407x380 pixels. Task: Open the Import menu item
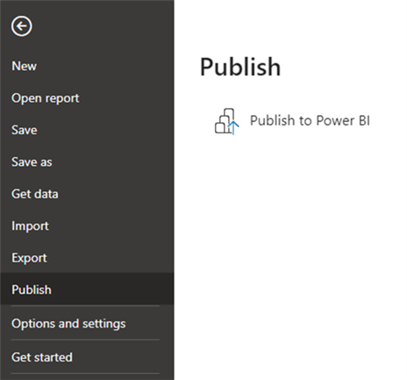click(x=30, y=226)
